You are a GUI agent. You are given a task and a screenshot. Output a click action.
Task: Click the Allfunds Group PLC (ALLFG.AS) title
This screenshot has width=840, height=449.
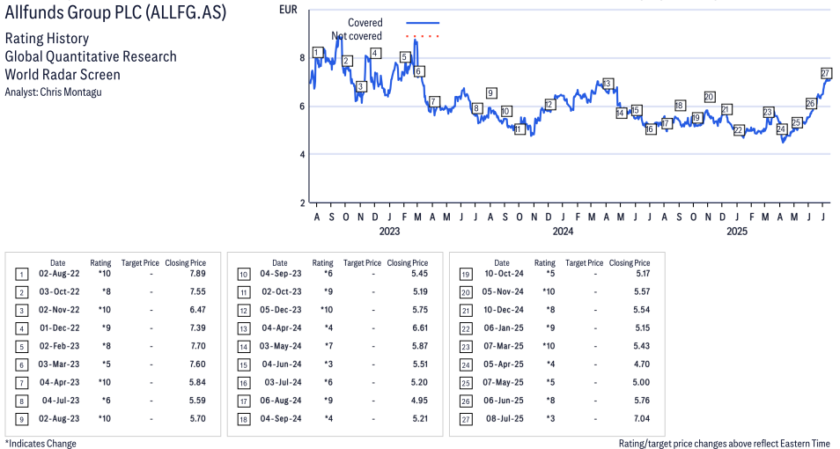coord(115,12)
